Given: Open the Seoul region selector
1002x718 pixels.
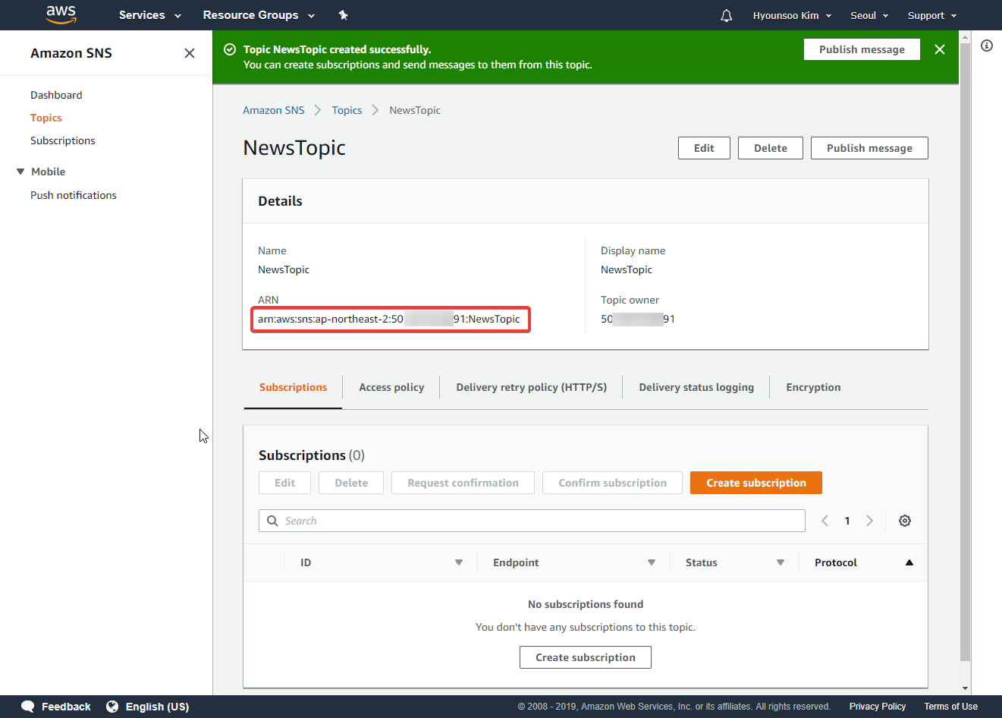Looking at the screenshot, I should [x=869, y=15].
